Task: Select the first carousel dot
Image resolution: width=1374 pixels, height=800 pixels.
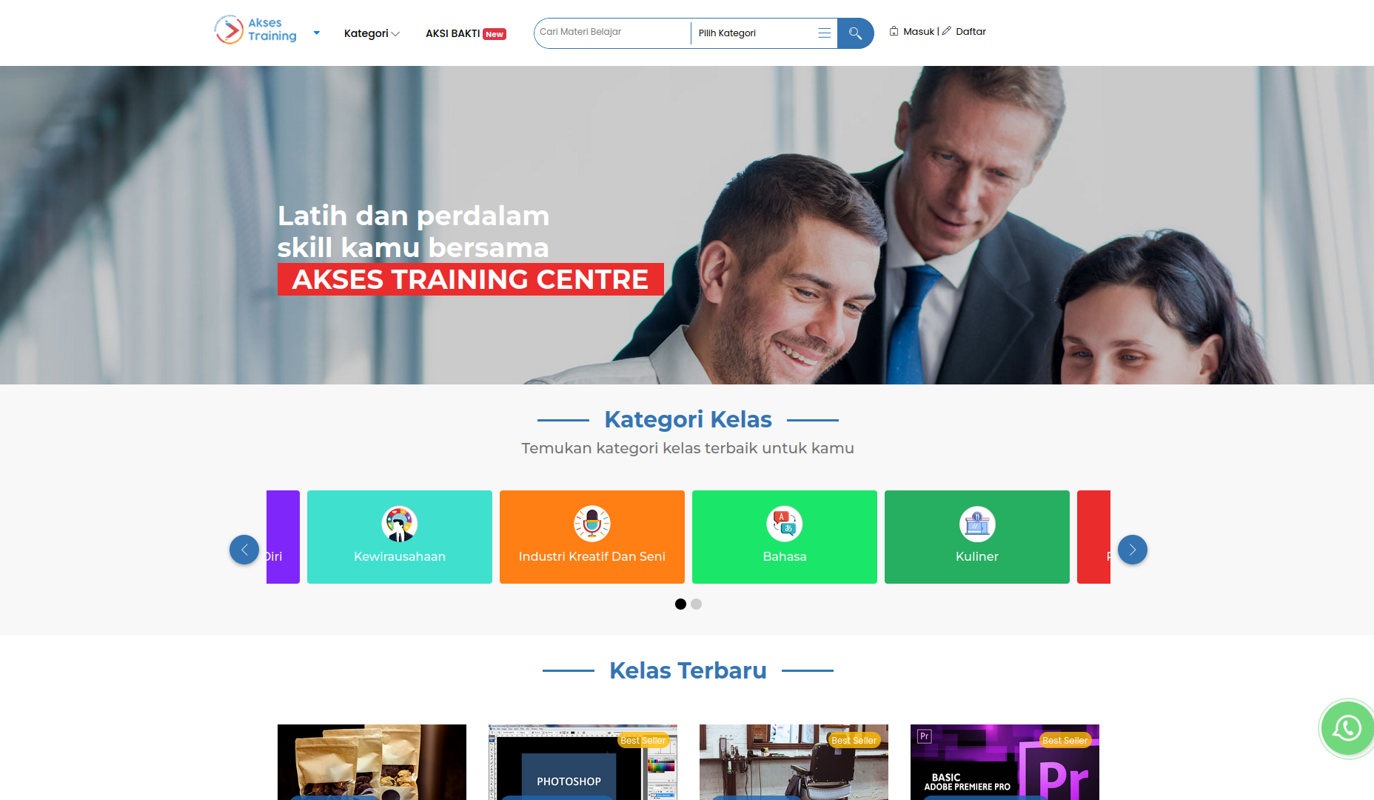Action: pyautogui.click(x=680, y=604)
